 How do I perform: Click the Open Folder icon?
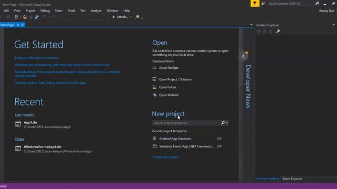[154, 87]
